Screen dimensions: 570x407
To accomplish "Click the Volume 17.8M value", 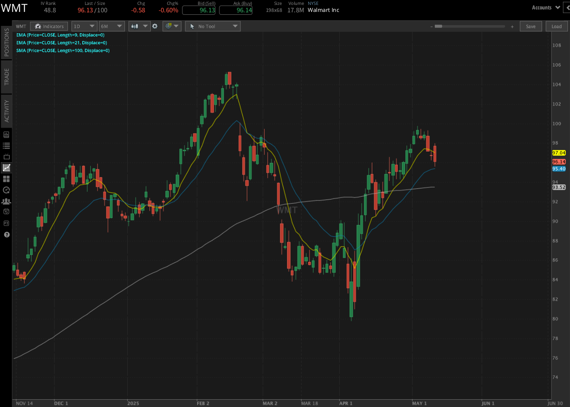I will (295, 10).
